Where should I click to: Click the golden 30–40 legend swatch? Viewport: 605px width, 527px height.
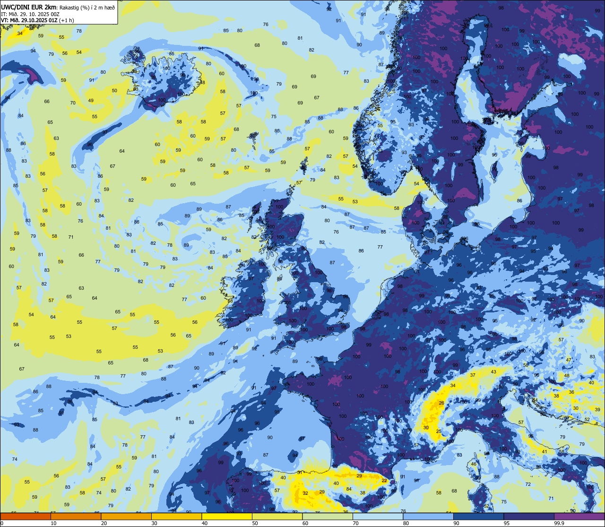(x=176, y=517)
